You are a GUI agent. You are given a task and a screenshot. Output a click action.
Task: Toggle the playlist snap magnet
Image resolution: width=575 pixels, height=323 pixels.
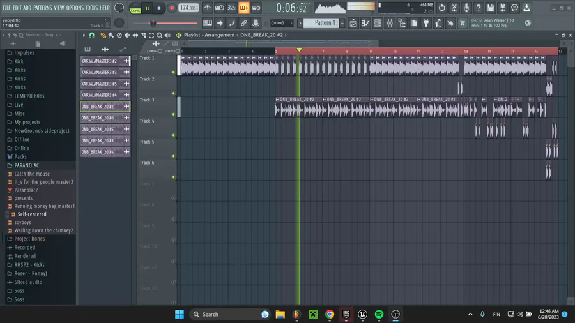tap(91, 35)
